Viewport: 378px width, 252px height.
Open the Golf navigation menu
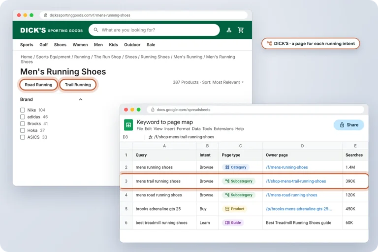click(43, 45)
